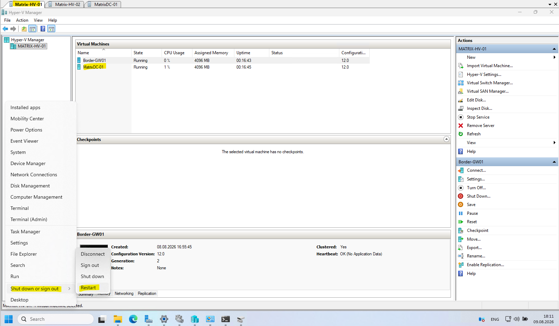Image resolution: width=559 pixels, height=326 pixels.
Task: Switch to the Matrix-HV-02 tab
Action: (x=65, y=5)
